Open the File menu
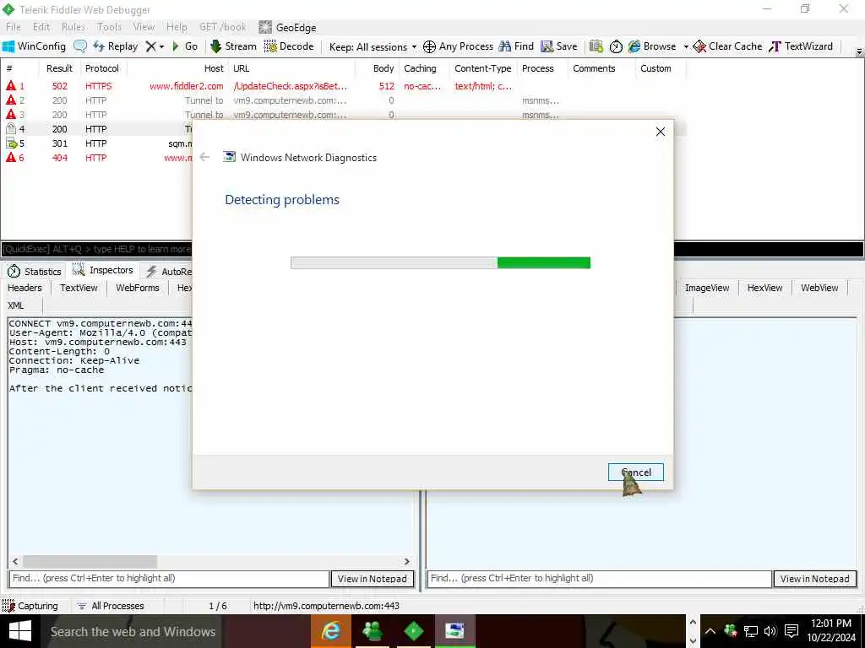This screenshot has width=865, height=648. click(x=14, y=27)
